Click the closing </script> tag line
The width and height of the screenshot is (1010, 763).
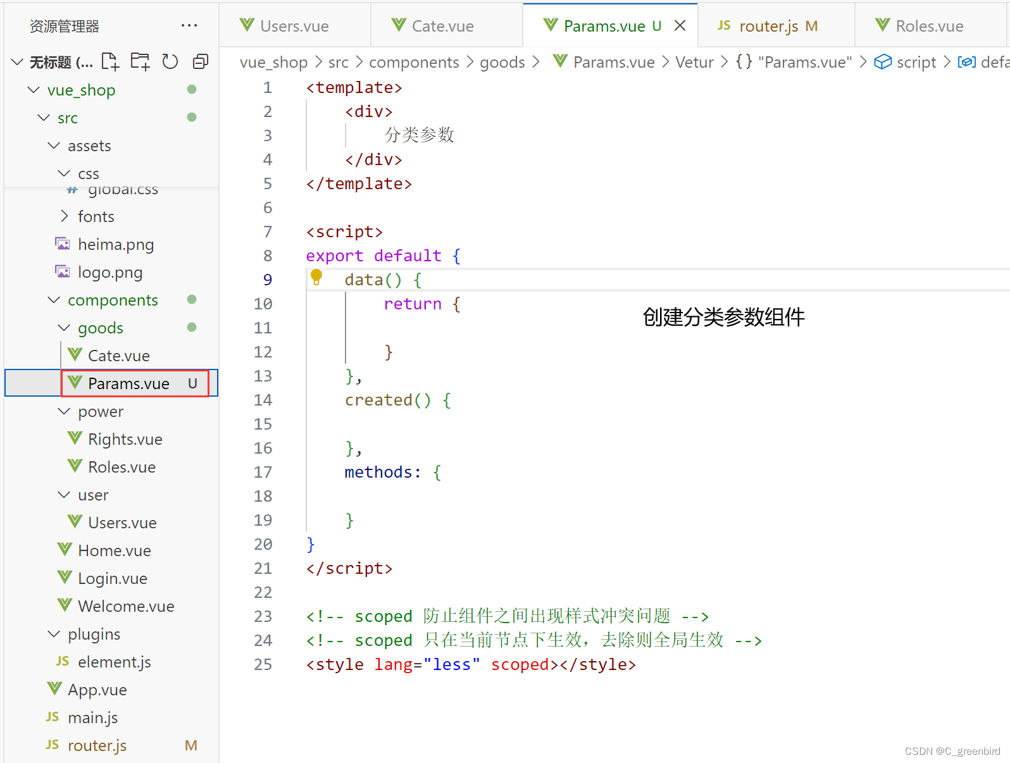click(x=349, y=568)
